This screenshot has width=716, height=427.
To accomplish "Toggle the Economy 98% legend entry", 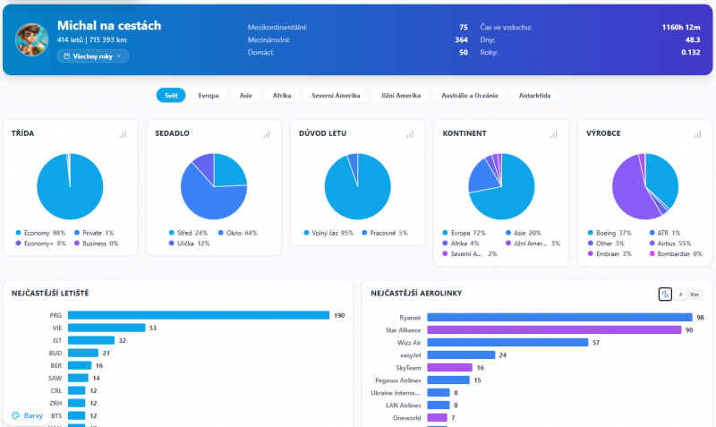I will point(40,233).
